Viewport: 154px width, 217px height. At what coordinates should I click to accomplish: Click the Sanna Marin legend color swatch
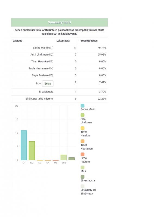pos(82,106)
